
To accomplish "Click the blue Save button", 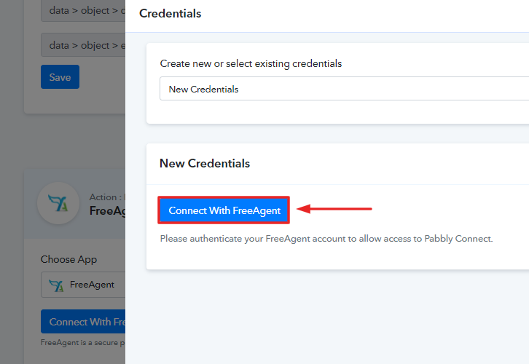I will coord(60,77).
